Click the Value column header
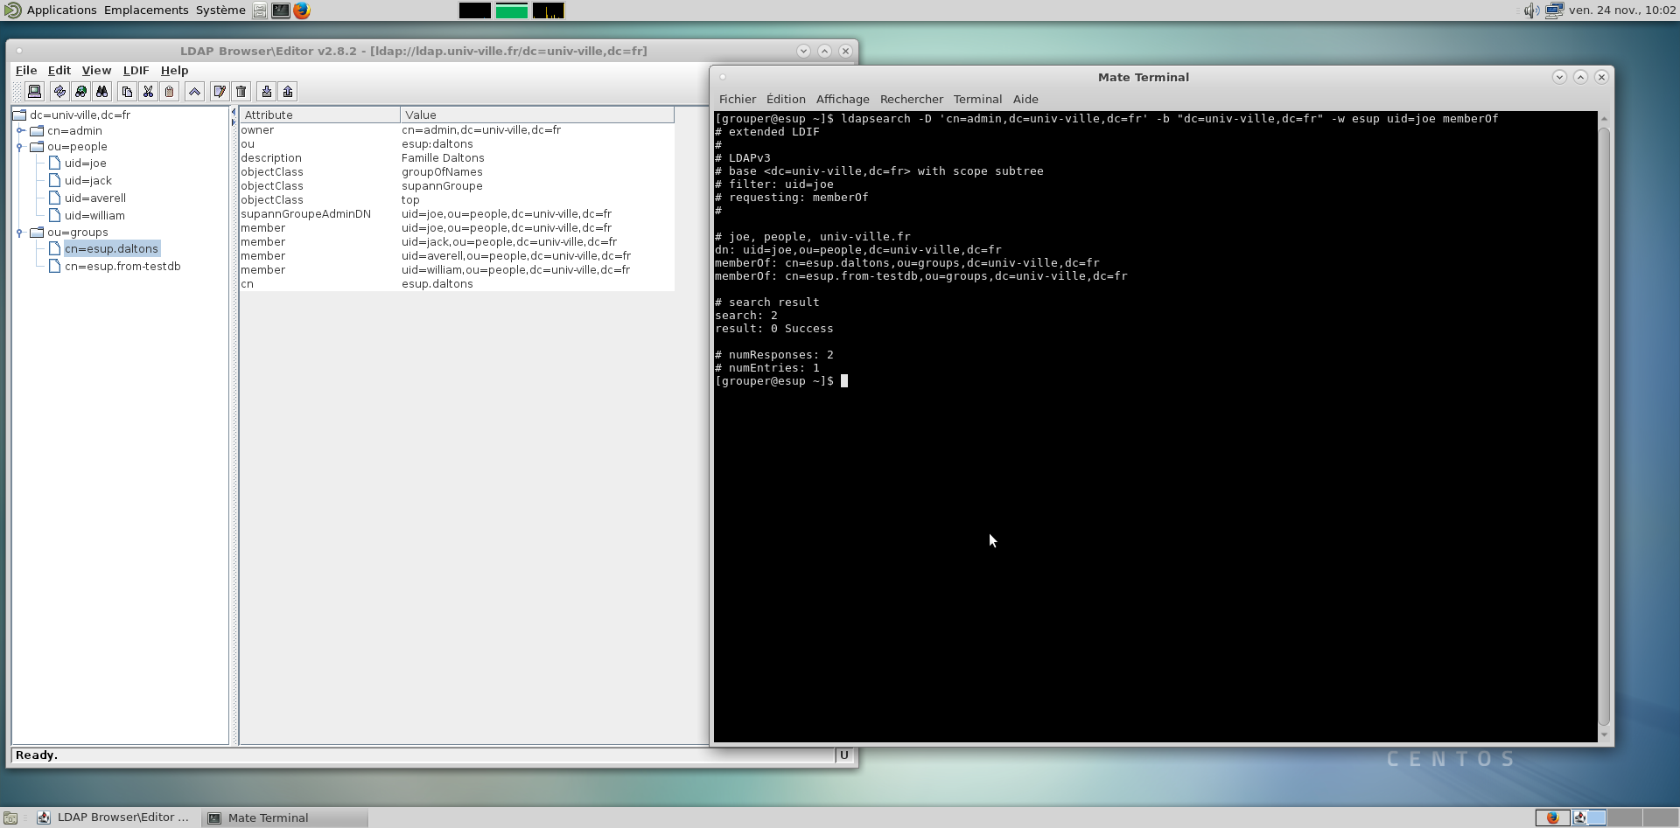Image resolution: width=1680 pixels, height=828 pixels. [x=536, y=115]
